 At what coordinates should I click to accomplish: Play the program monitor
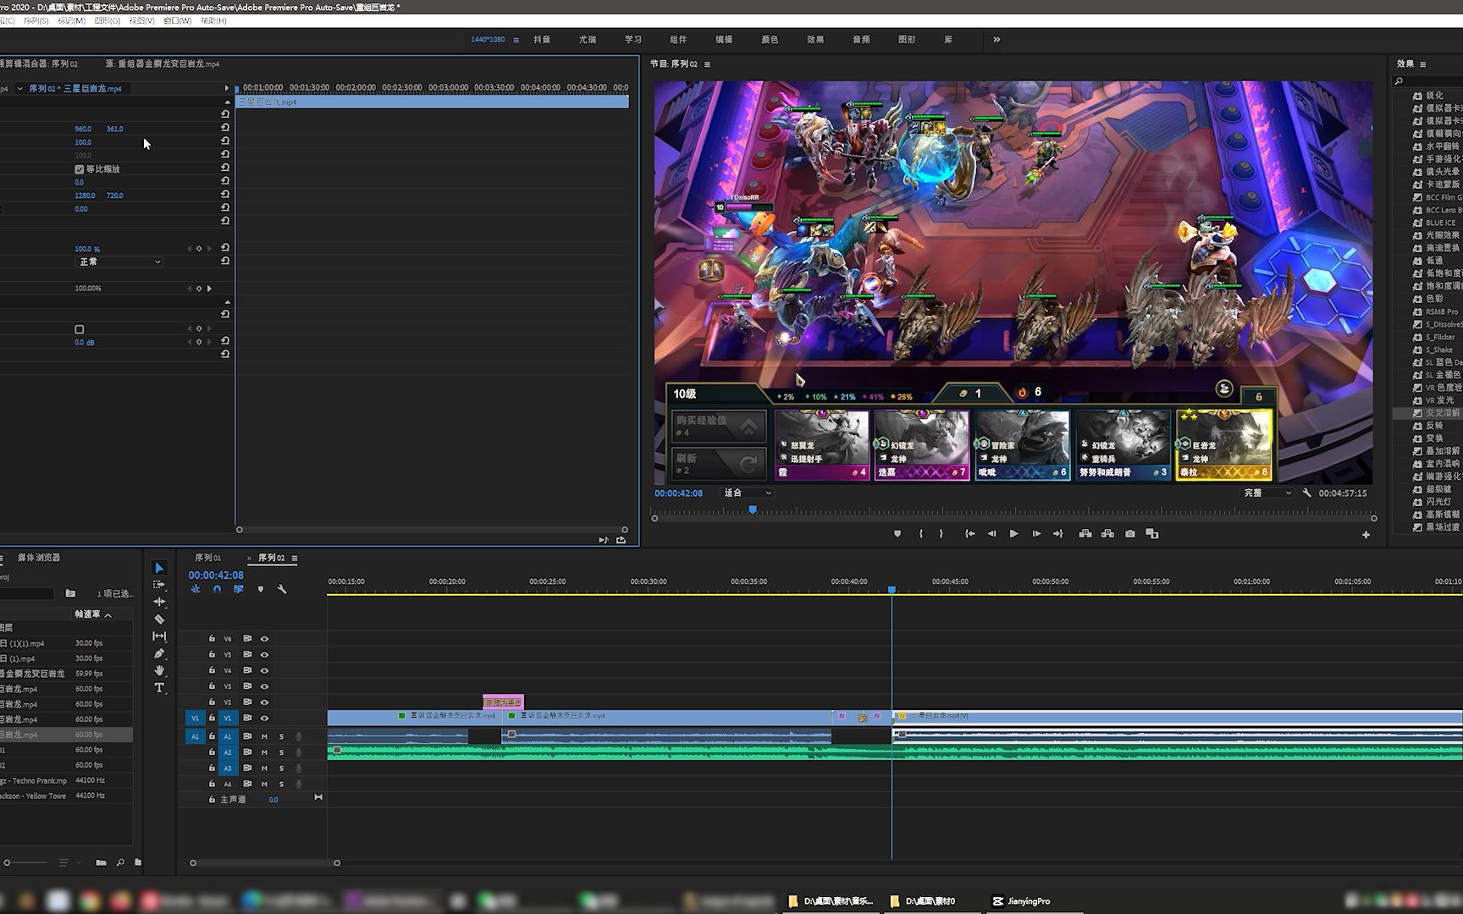pyautogui.click(x=1013, y=534)
